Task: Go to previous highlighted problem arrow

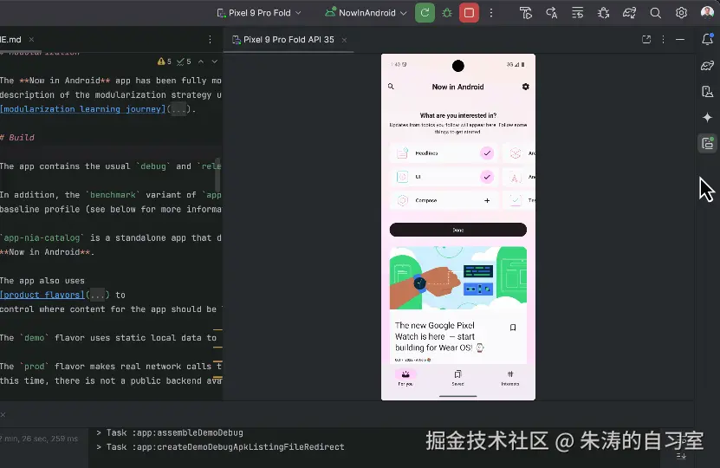Action: [x=201, y=62]
